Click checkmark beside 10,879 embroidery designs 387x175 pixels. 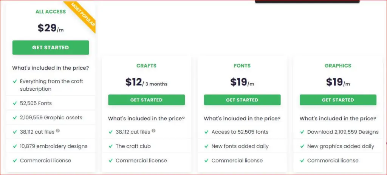[x=15, y=146]
